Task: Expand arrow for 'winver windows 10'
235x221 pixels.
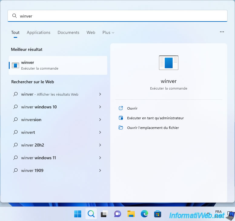Action: pos(100,107)
